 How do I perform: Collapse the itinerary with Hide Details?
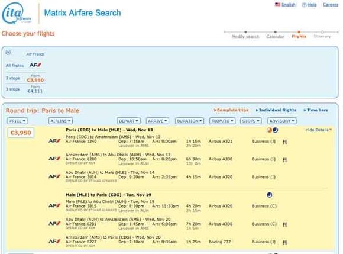click(319, 130)
